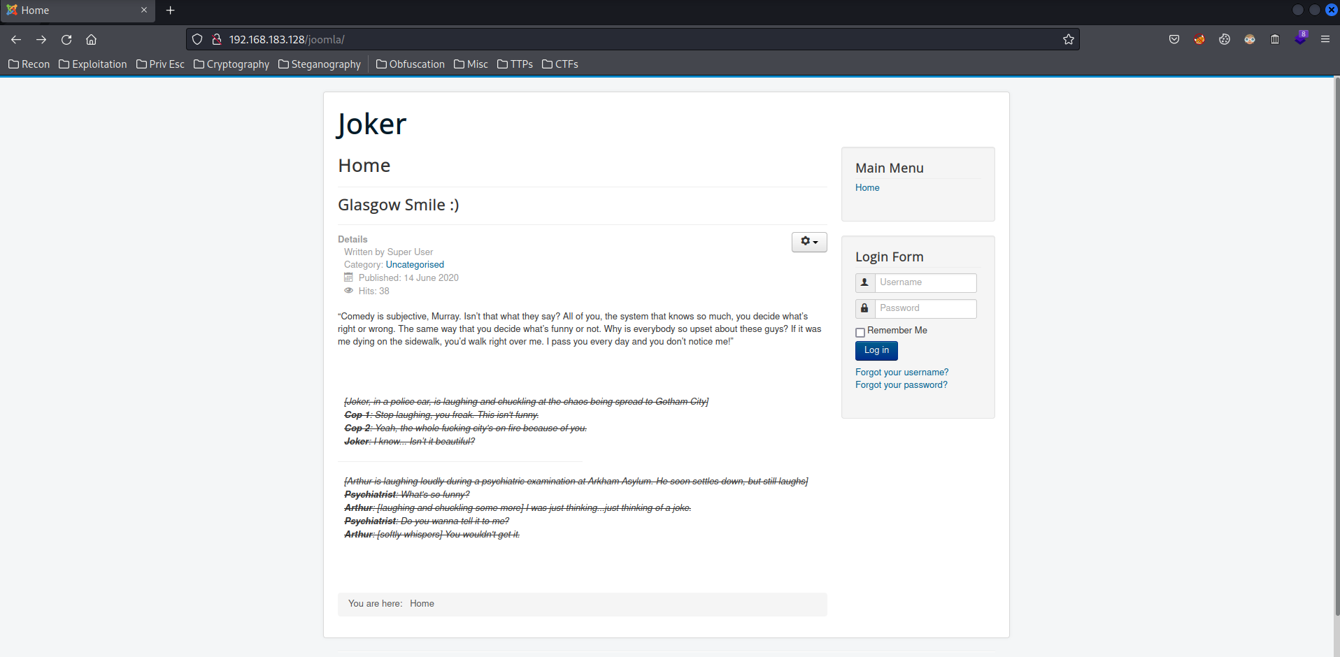Open the Uncategorised category link
1340x657 pixels.
(x=415, y=265)
